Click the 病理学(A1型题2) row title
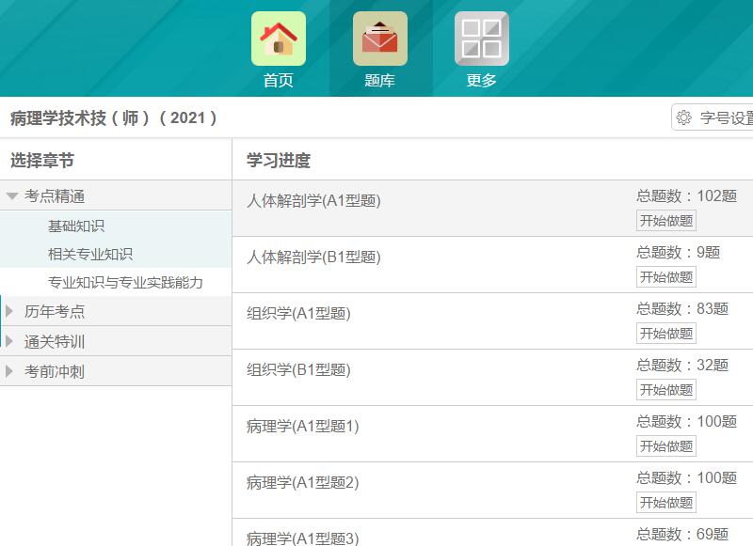Viewport: 753px width, 546px height. 303,483
